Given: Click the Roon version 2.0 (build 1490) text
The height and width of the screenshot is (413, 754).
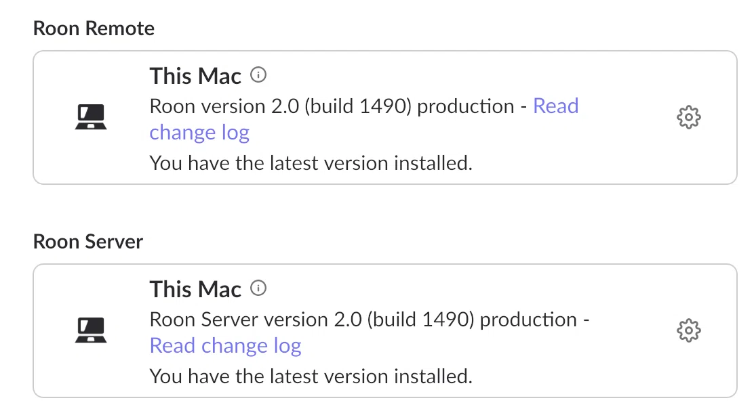Looking at the screenshot, I should point(281,106).
